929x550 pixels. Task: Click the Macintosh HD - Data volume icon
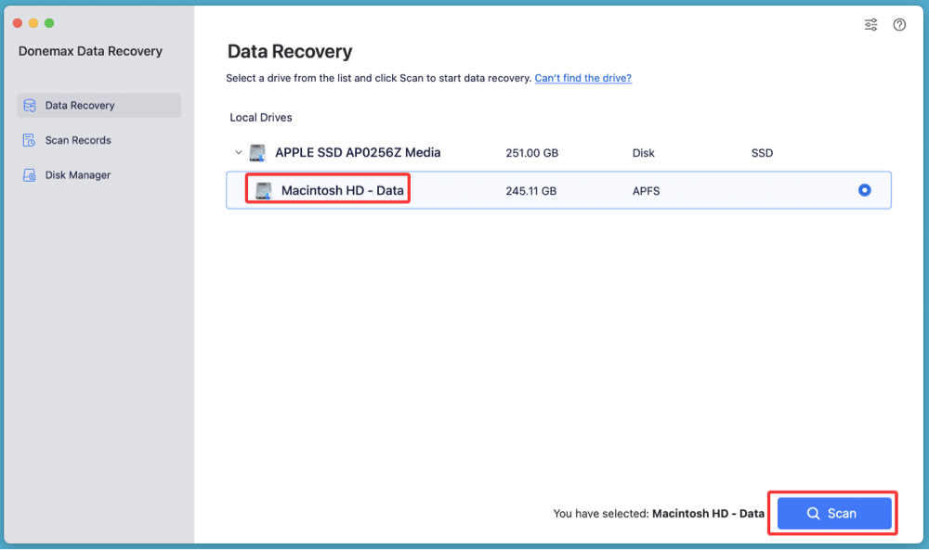pyautogui.click(x=265, y=189)
